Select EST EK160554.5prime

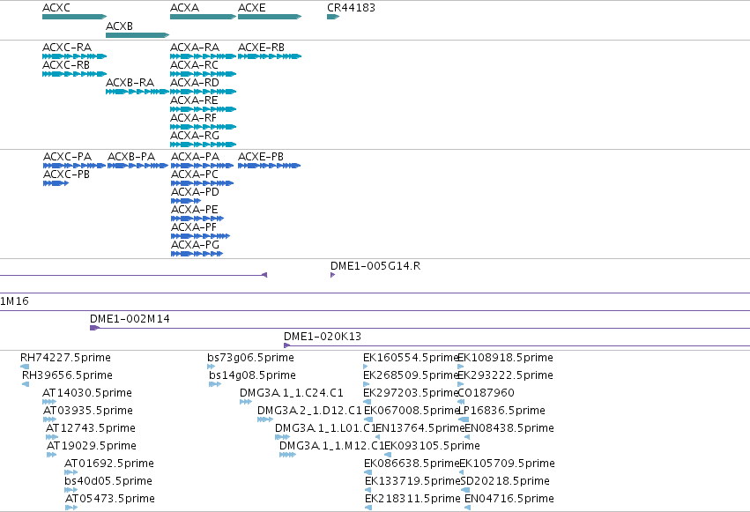click(x=366, y=367)
